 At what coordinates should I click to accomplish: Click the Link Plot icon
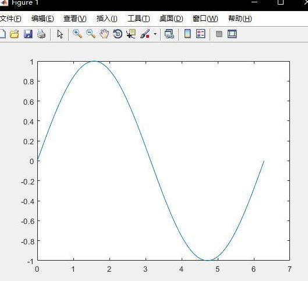[x=169, y=34]
